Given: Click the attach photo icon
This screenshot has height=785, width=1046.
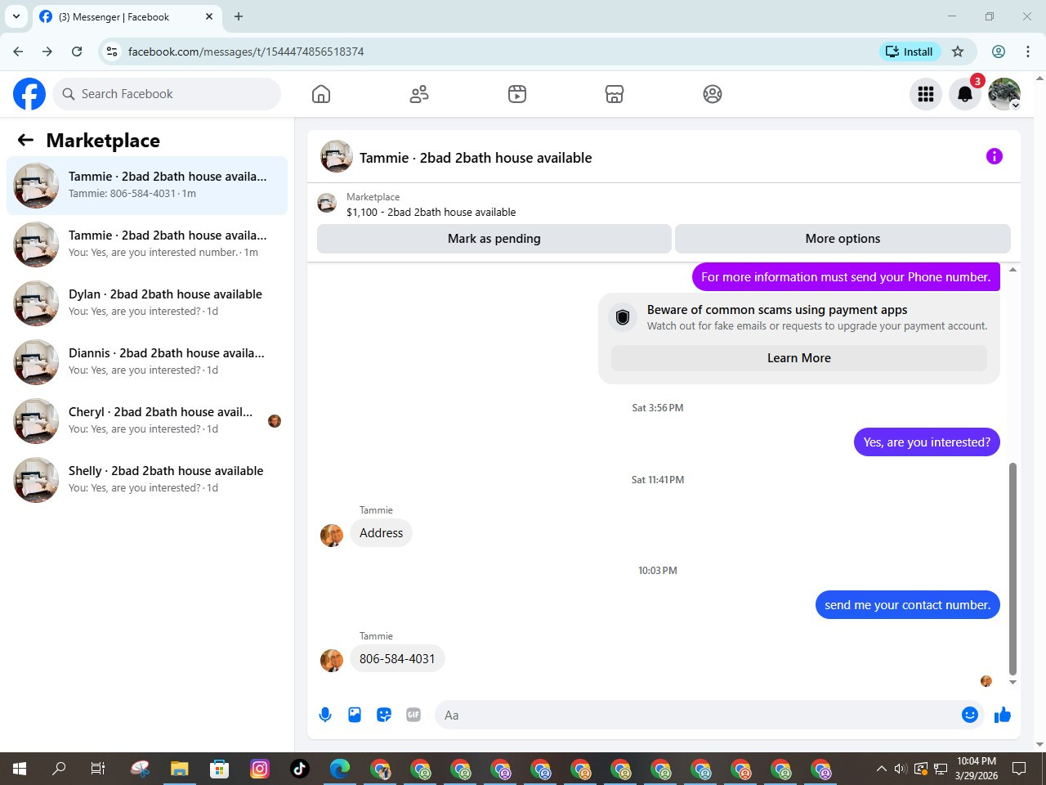Looking at the screenshot, I should pyautogui.click(x=355, y=715).
